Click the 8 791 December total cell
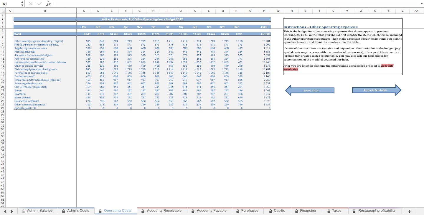This screenshot has height=215, width=424. [236, 34]
